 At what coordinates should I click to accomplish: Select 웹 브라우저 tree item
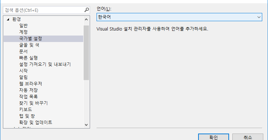(31, 84)
